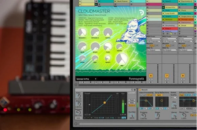The height and width of the screenshot is (130, 197).
Task: Toggle track 8 activator button
Action: click(x=183, y=76)
